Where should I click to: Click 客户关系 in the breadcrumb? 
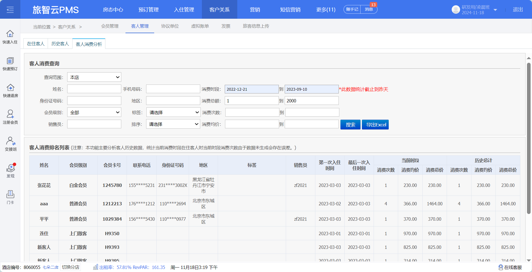[67, 27]
